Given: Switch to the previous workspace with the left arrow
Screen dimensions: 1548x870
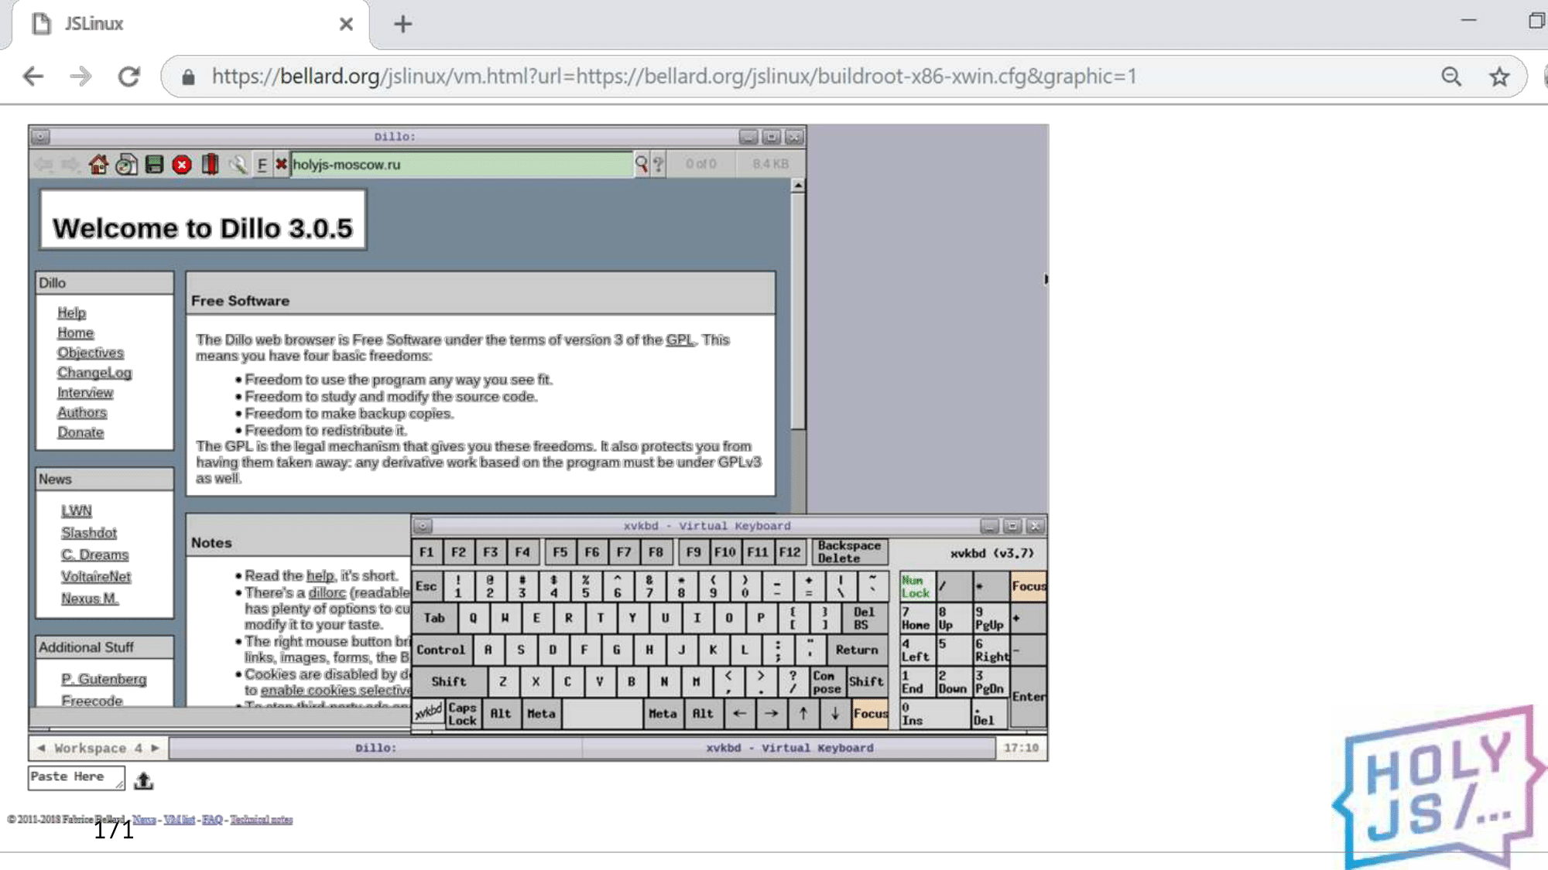Looking at the screenshot, I should (x=41, y=748).
